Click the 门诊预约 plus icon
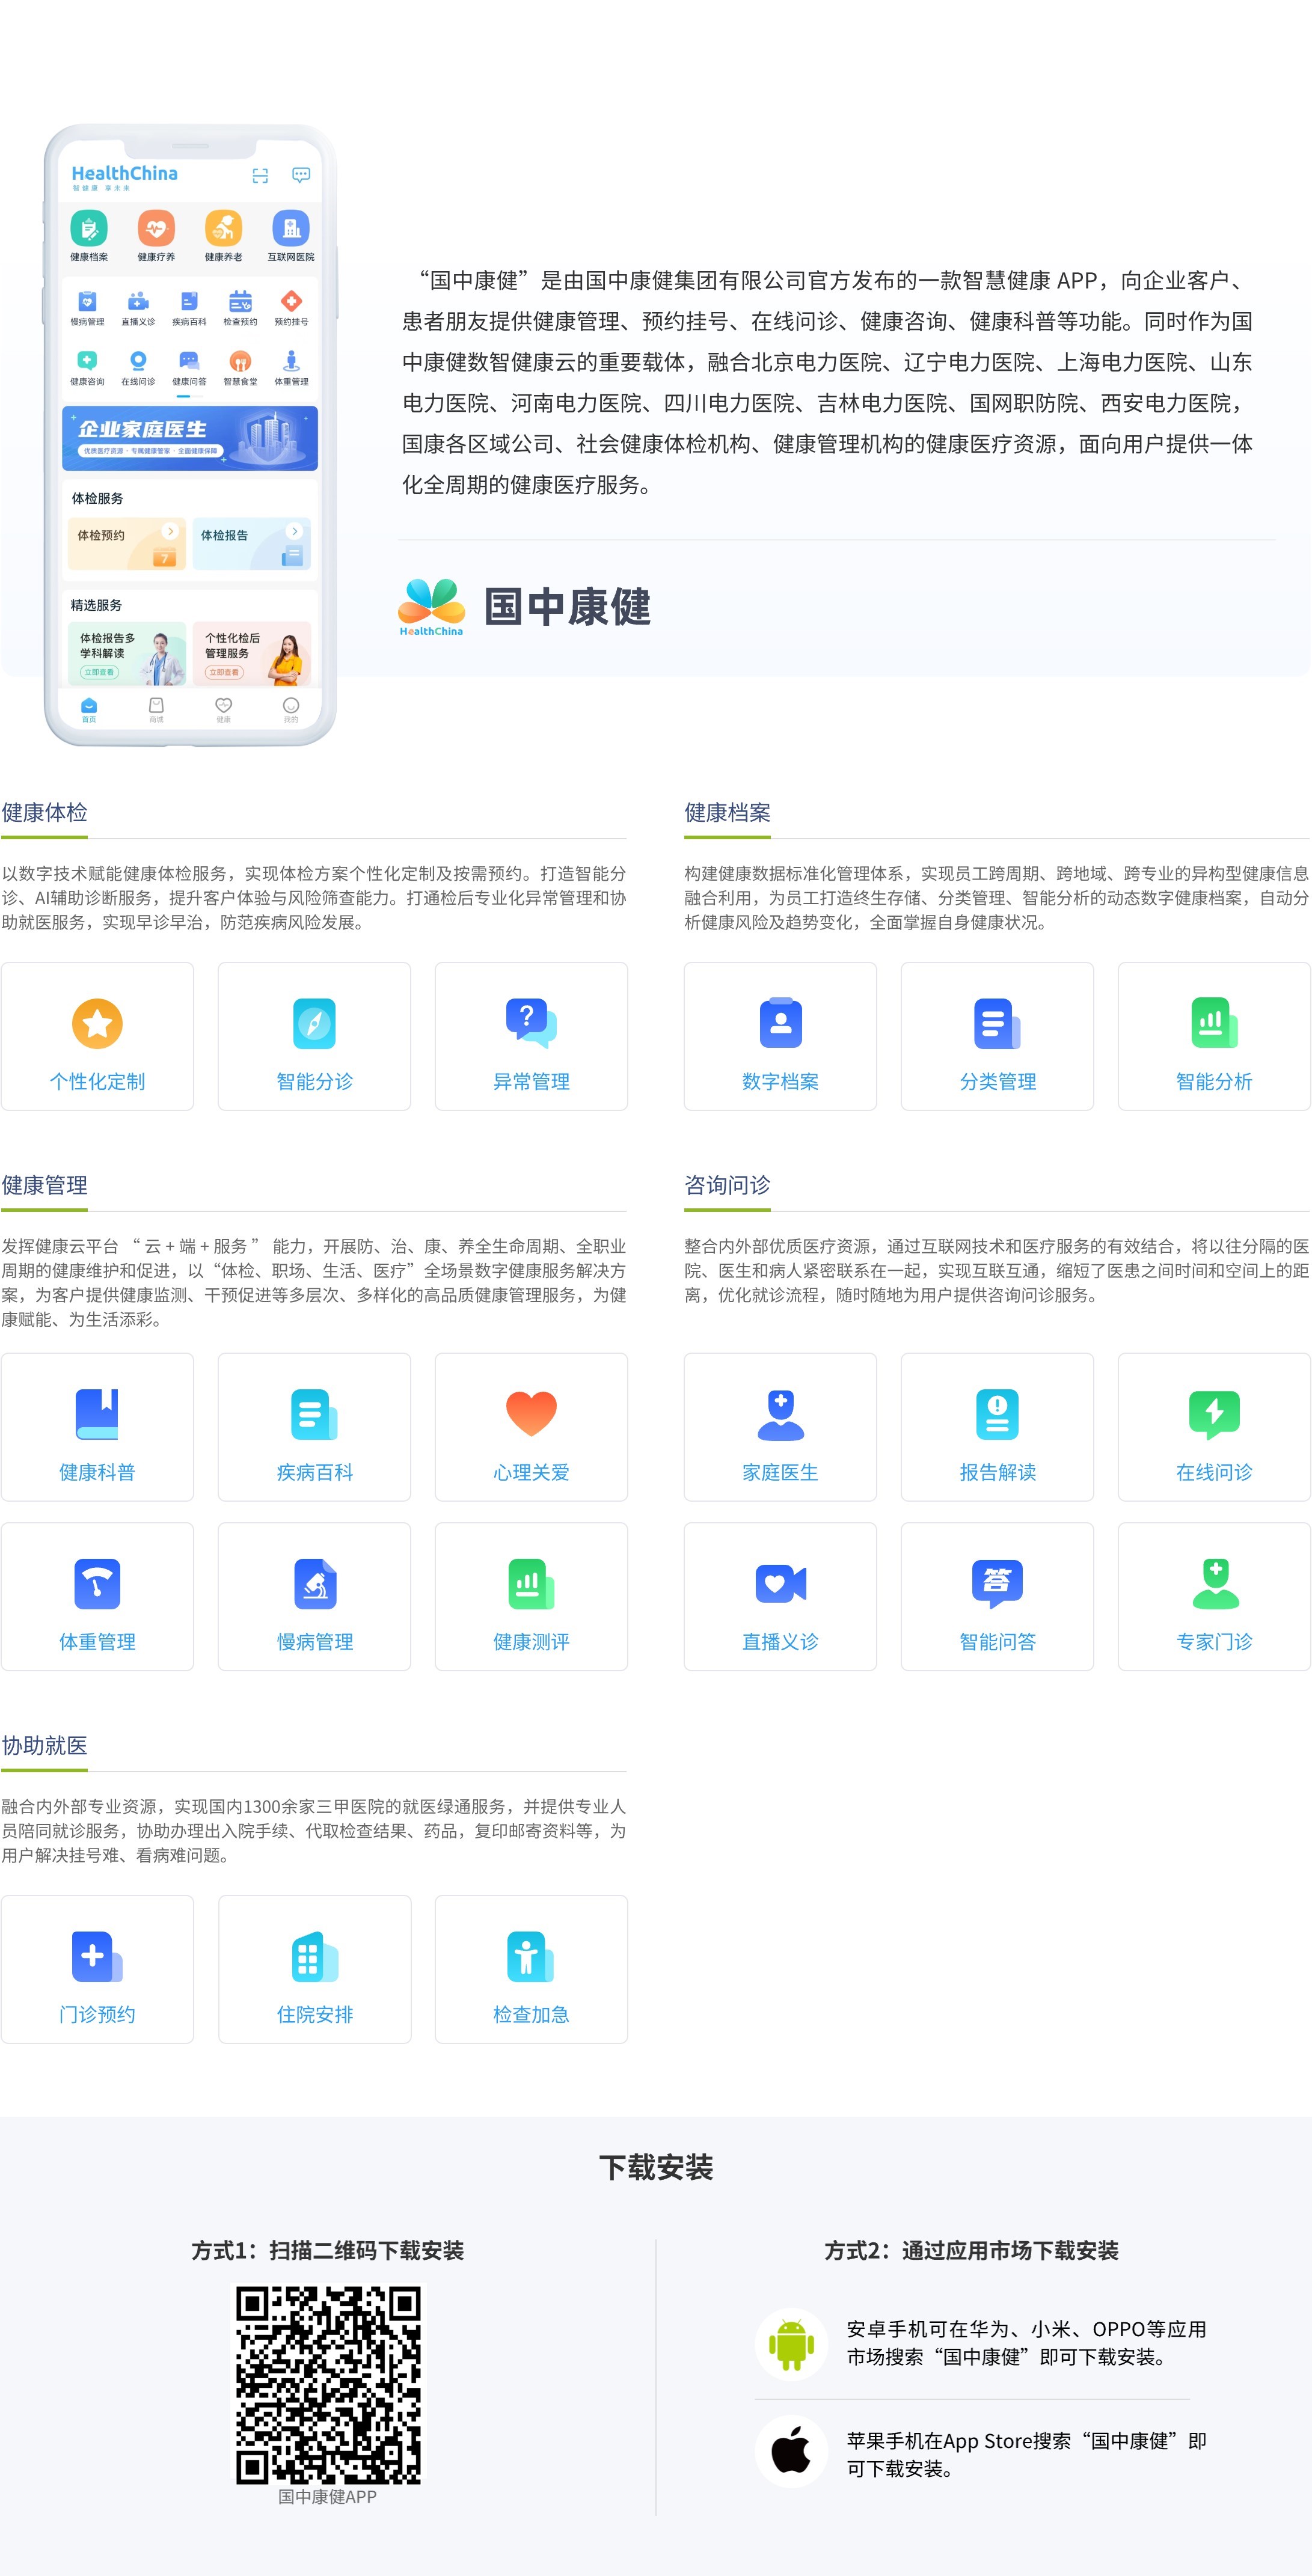1312x2576 pixels. point(97,1956)
